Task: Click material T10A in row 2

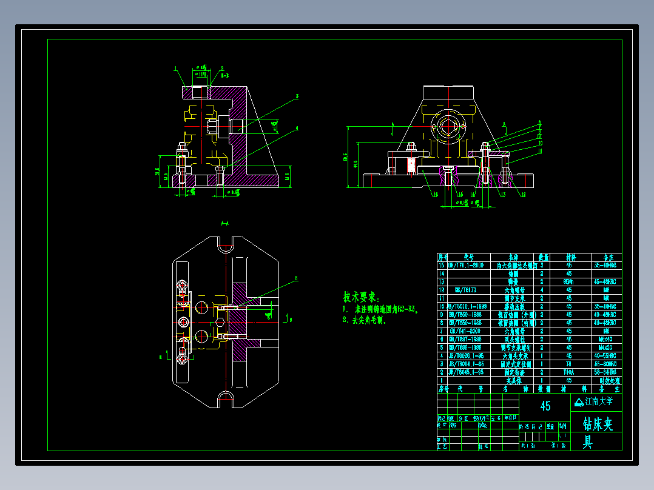Action: (x=569, y=372)
